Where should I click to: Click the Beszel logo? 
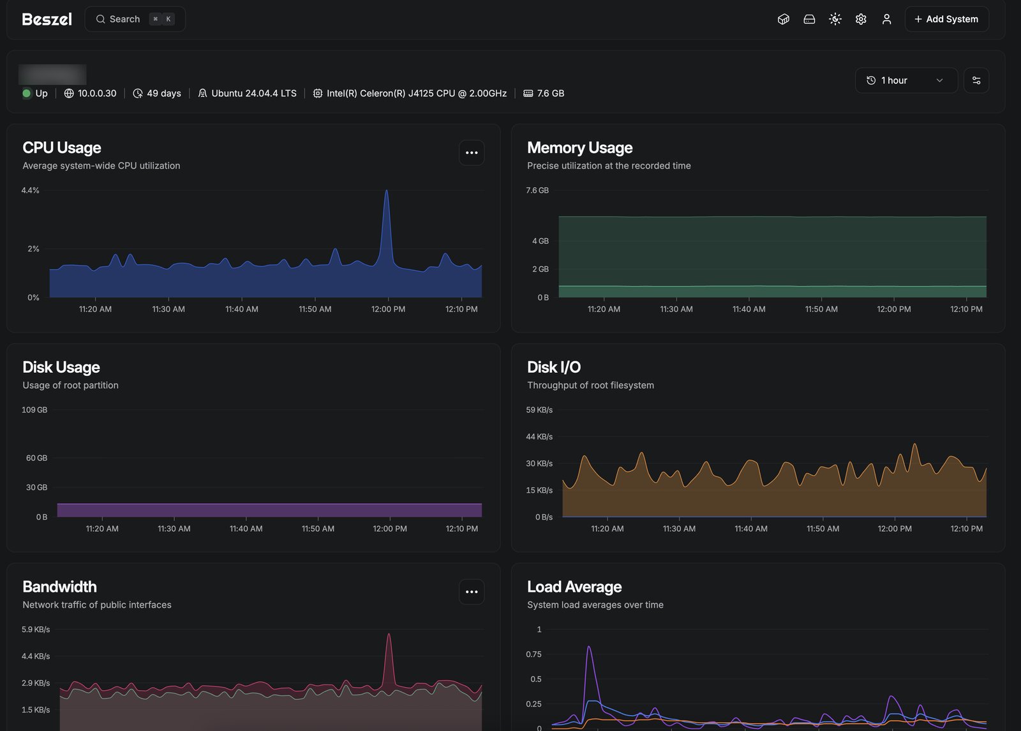47,19
